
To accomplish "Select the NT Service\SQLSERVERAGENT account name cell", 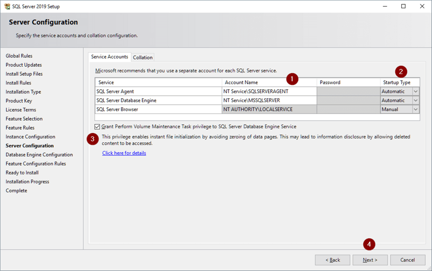I will point(269,91).
